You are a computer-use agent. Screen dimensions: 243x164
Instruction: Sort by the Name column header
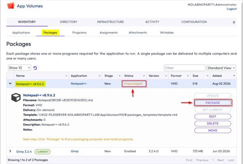tap(41, 76)
